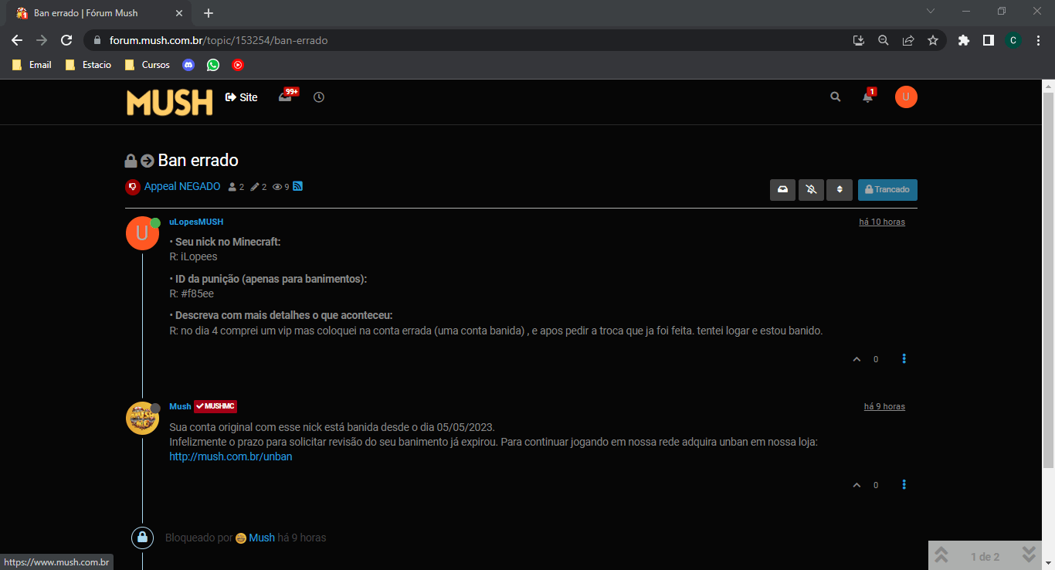The width and height of the screenshot is (1055, 570).
Task: Go to the Site link in forum header
Action: click(241, 97)
